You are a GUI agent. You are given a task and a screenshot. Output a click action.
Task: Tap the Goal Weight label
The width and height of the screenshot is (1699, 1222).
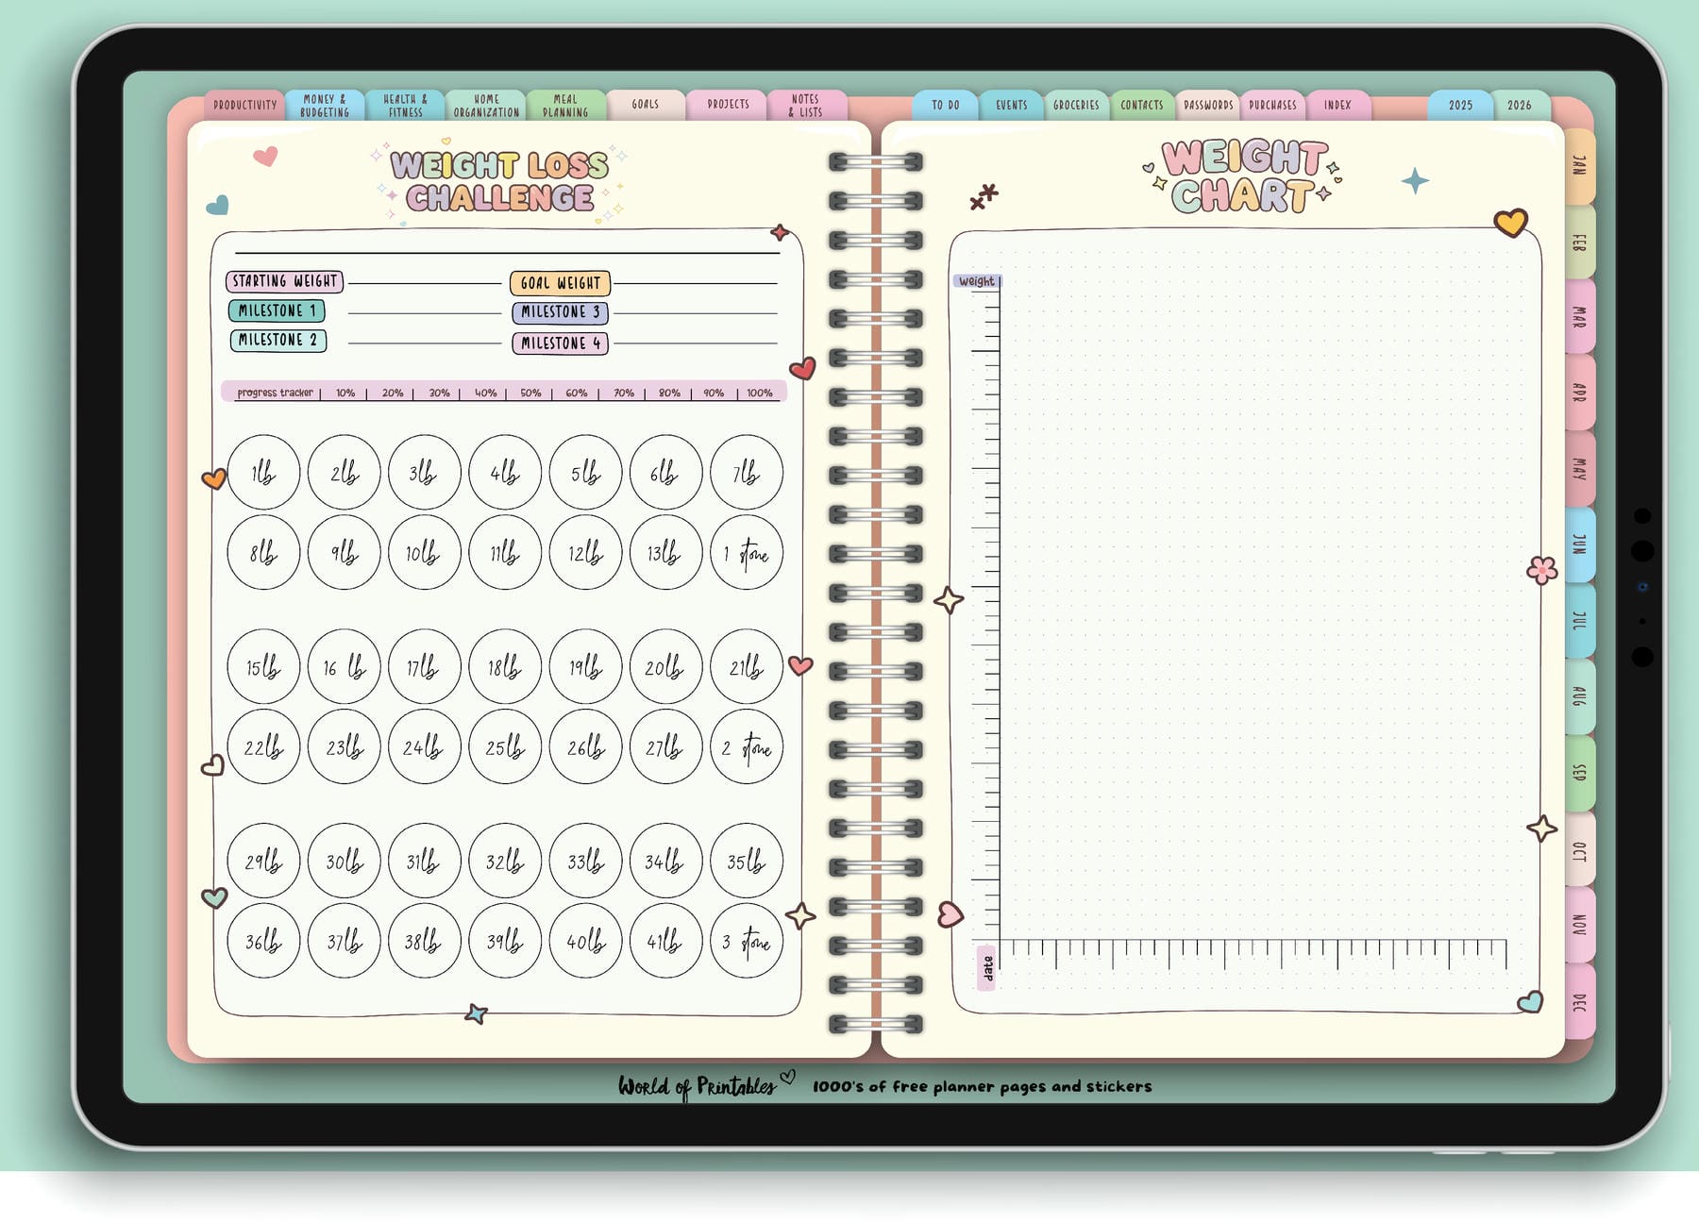[x=561, y=283]
